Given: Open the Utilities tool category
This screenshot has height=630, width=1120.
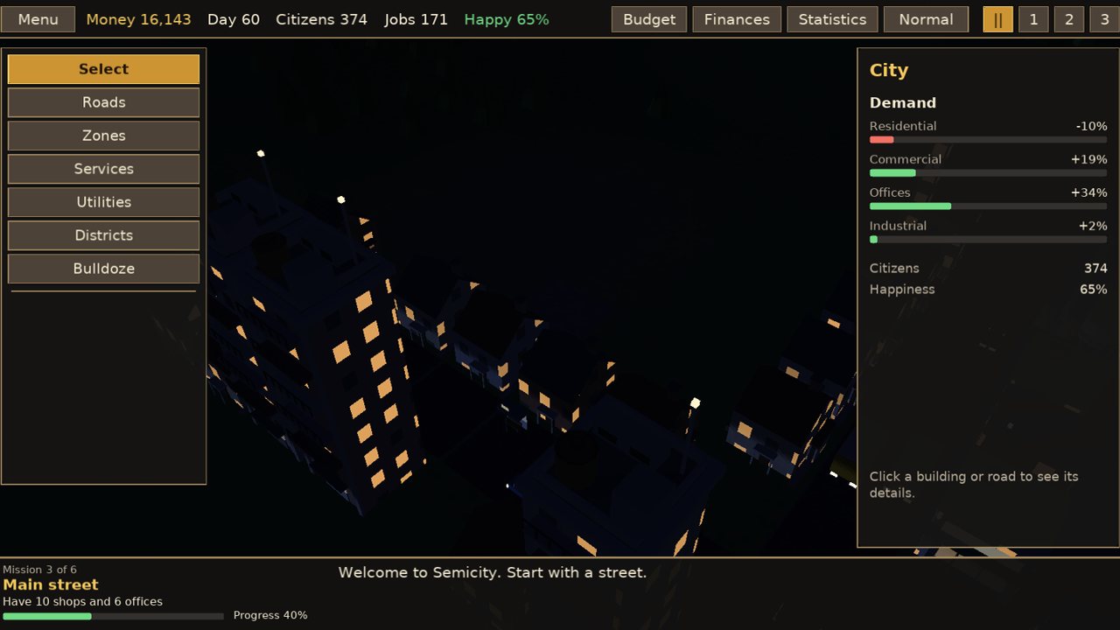Looking at the screenshot, I should pos(103,202).
